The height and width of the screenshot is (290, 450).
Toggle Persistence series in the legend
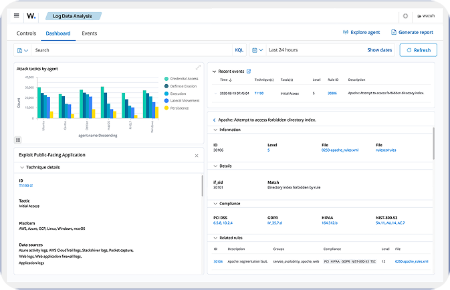click(x=166, y=108)
